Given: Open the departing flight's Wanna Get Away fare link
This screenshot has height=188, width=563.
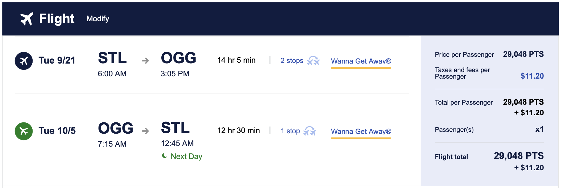Looking at the screenshot, I should [361, 61].
